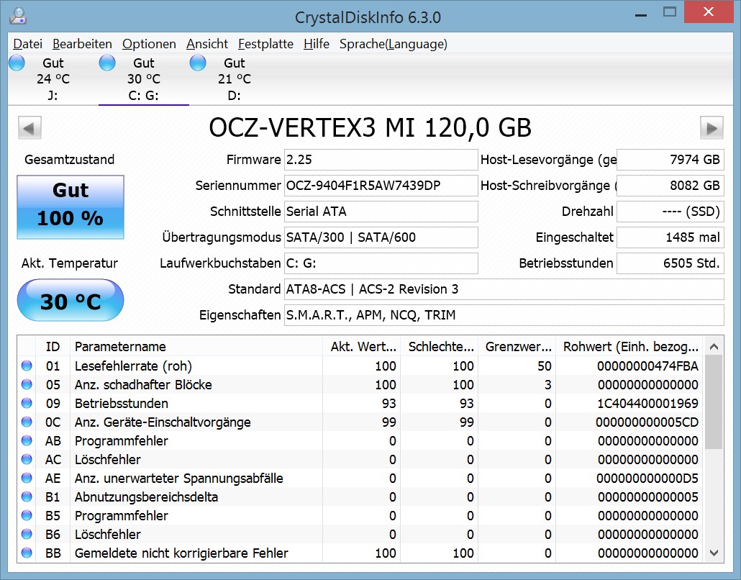Click status dot of row AE Spannungsabfälle

point(27,479)
